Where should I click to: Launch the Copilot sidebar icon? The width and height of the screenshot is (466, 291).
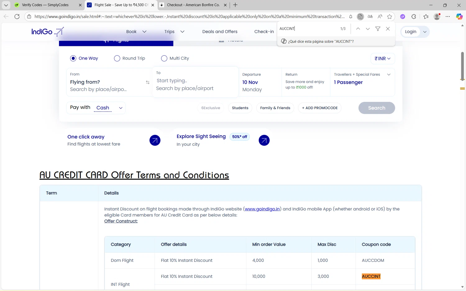pos(459,16)
